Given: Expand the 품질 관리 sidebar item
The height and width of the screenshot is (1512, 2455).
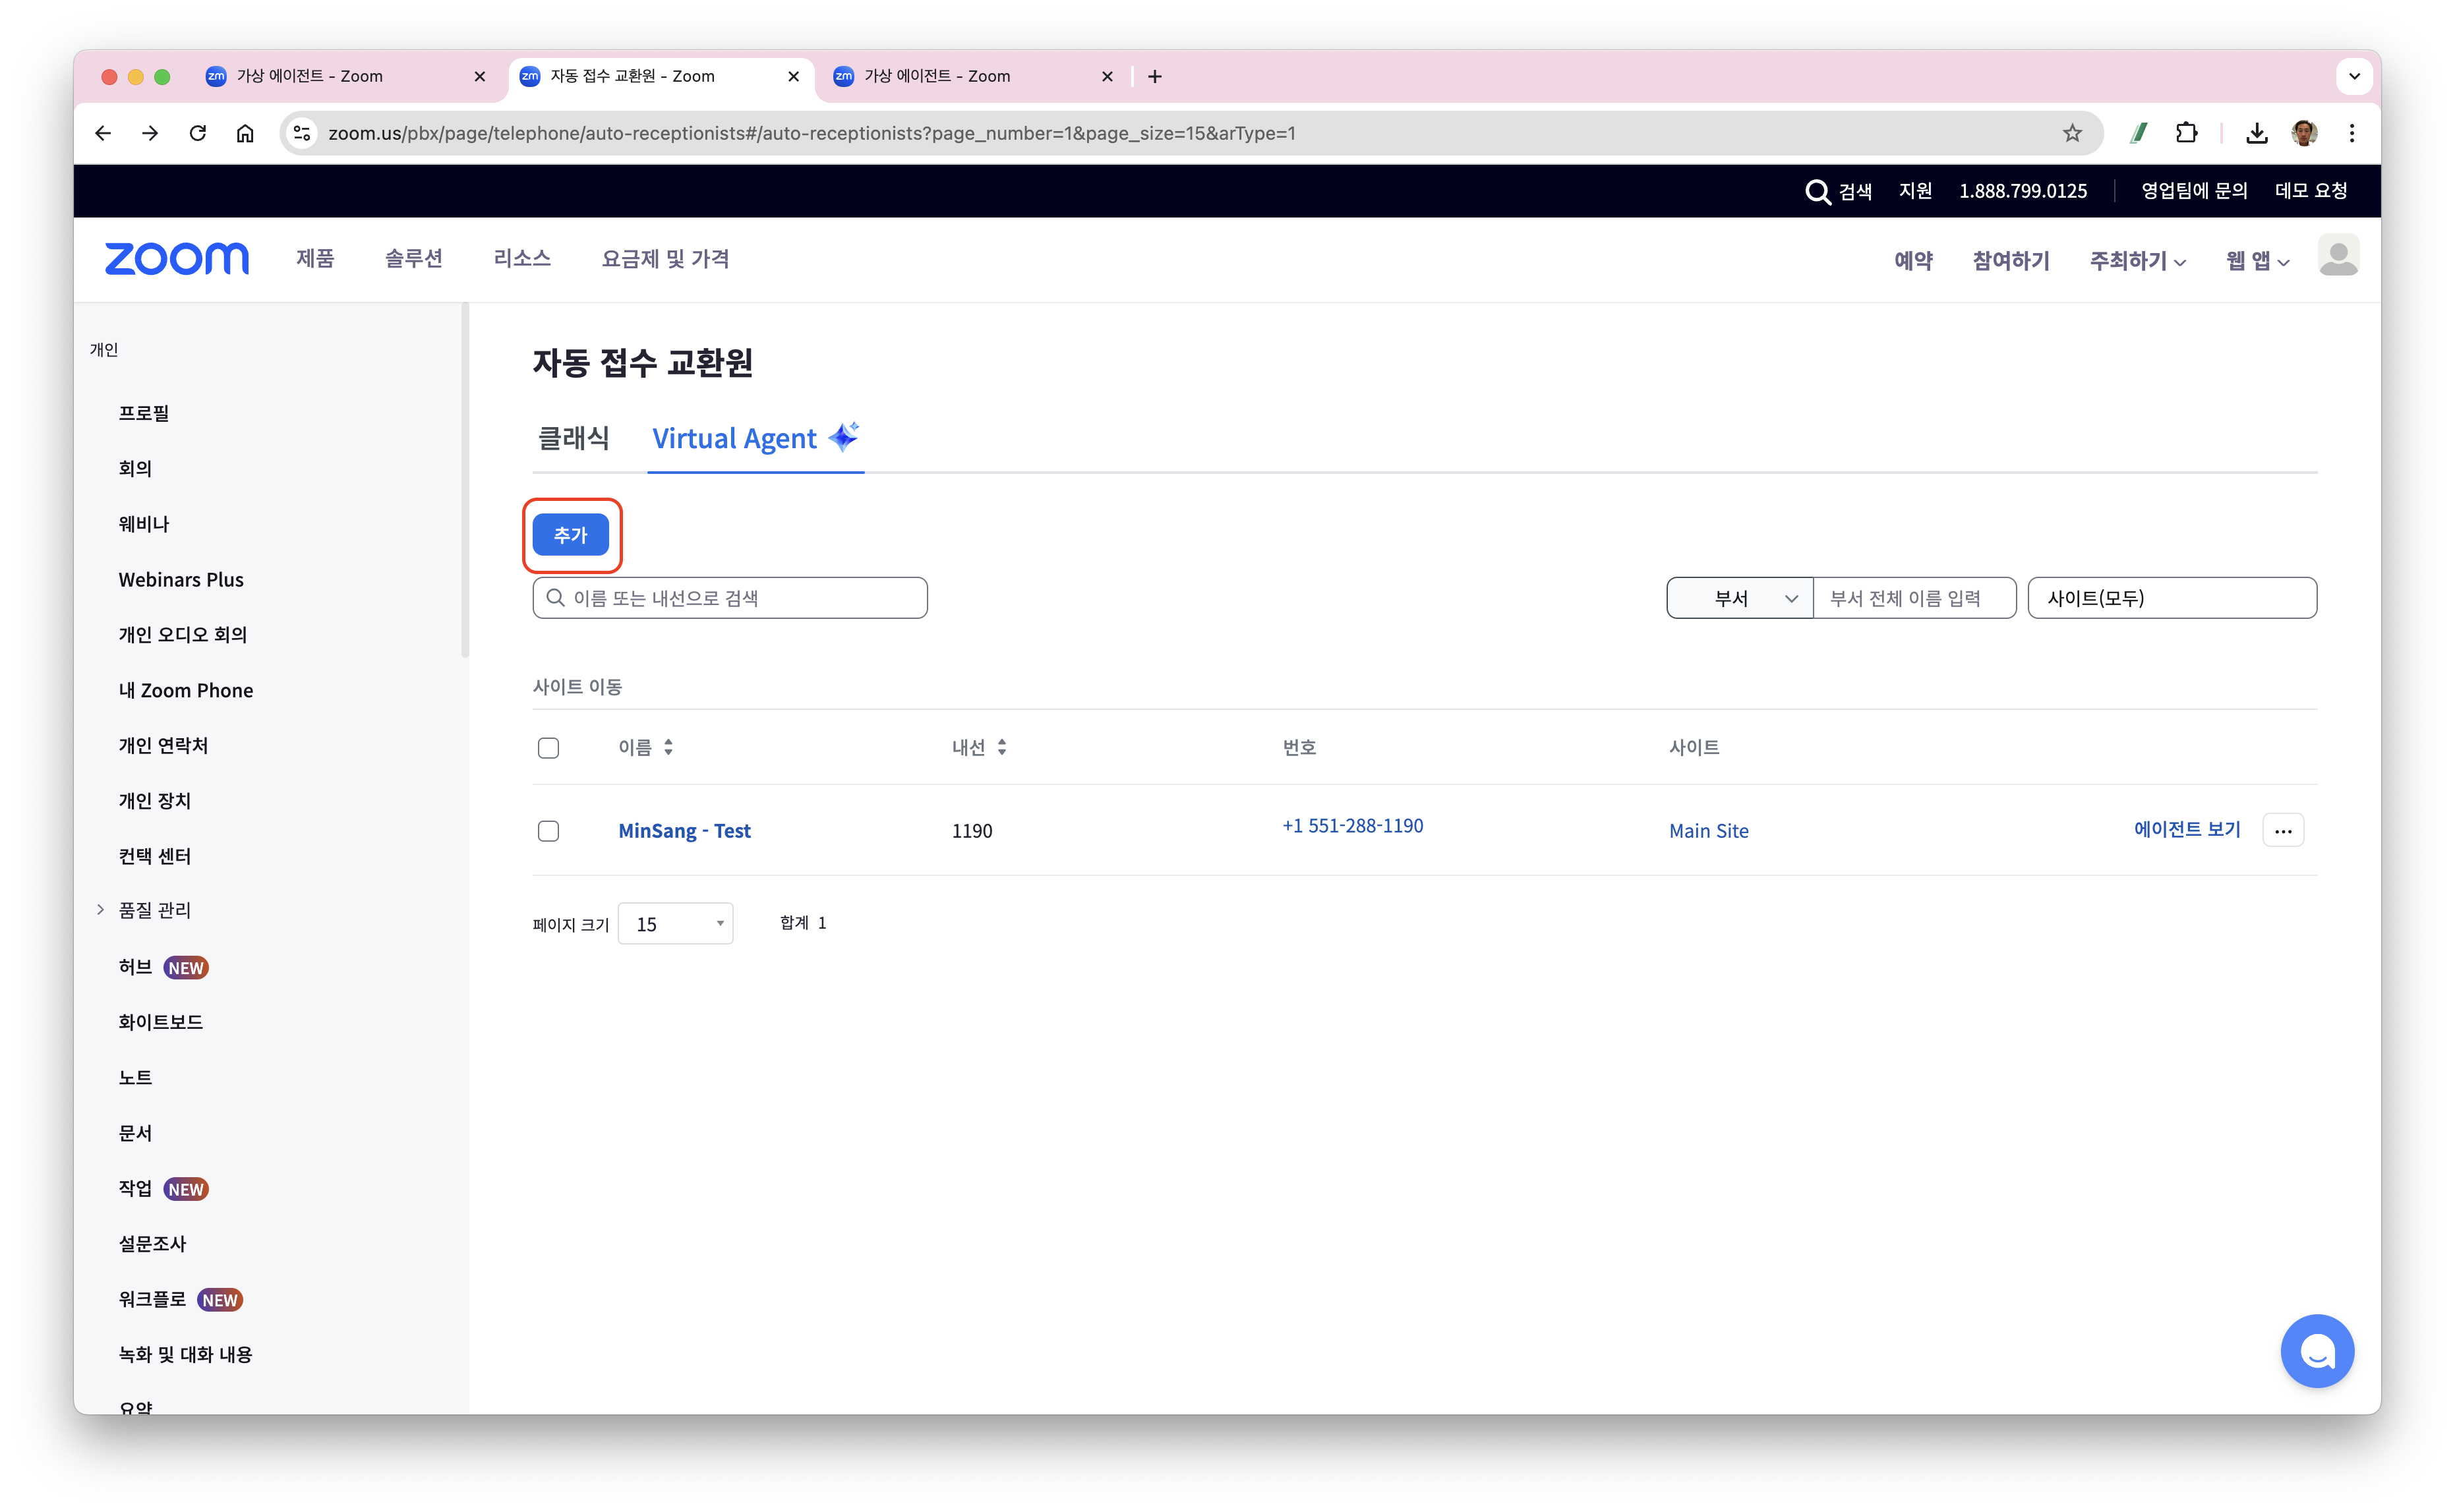Looking at the screenshot, I should point(100,910).
